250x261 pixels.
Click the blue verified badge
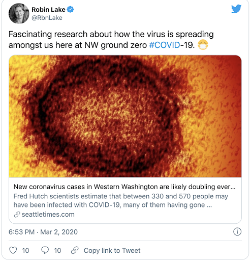click(x=70, y=10)
